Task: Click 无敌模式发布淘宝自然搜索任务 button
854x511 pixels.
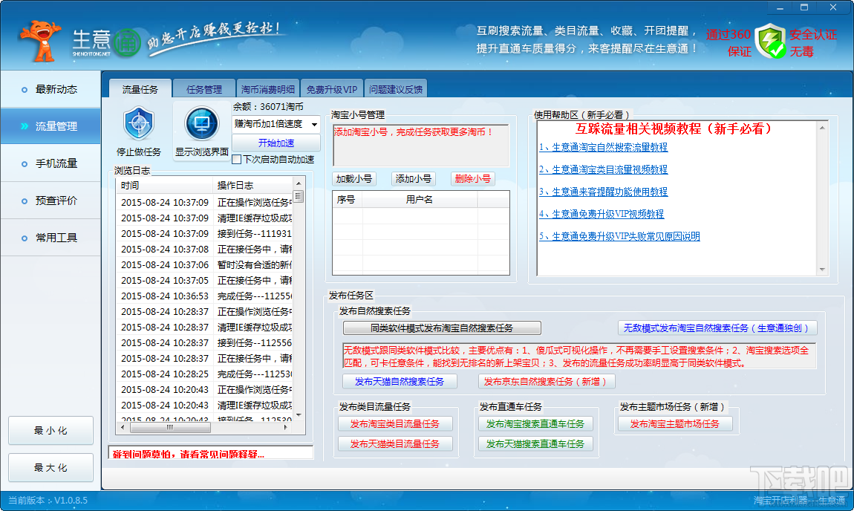Action: [717, 328]
